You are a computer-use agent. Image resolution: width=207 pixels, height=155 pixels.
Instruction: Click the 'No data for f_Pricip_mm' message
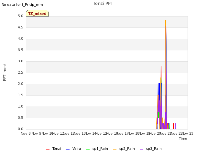pos(22,5)
